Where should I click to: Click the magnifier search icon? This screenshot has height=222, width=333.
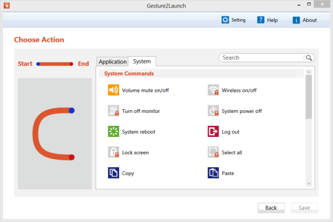tap(309, 58)
